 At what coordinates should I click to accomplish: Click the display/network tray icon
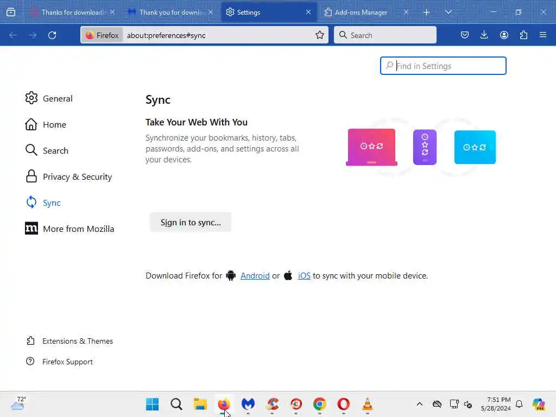pyautogui.click(x=453, y=404)
